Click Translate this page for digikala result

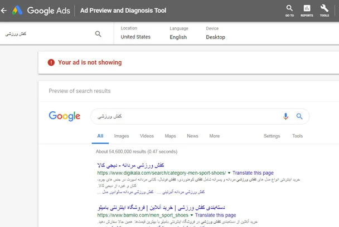(253, 173)
